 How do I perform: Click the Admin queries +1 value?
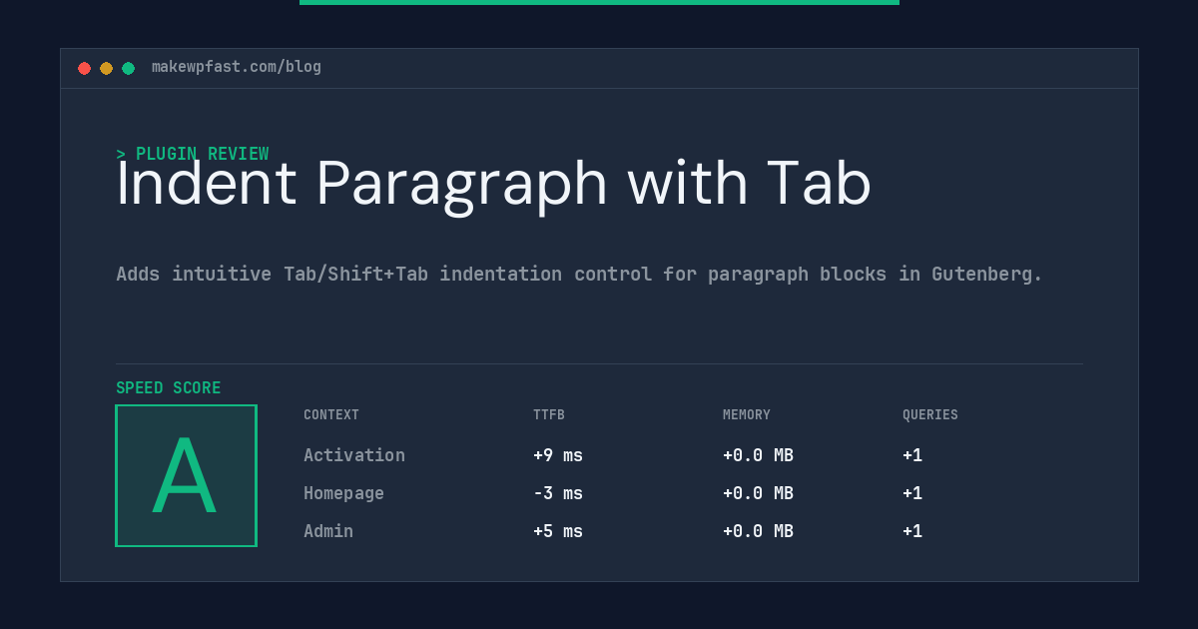coord(912,531)
